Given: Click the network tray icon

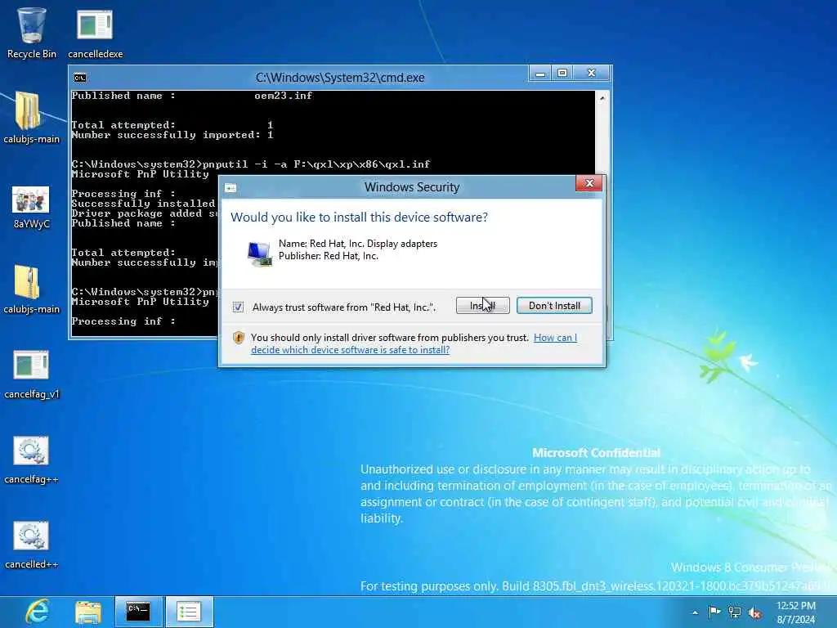Looking at the screenshot, I should pos(735,612).
